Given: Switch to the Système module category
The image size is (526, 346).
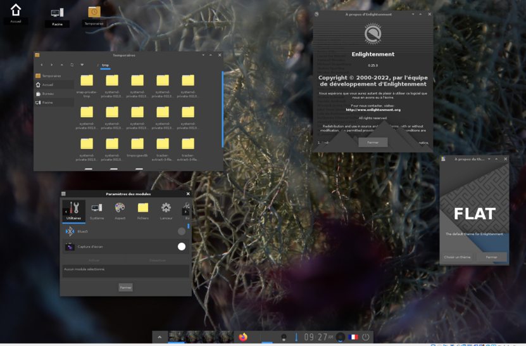Looking at the screenshot, I should point(97,211).
